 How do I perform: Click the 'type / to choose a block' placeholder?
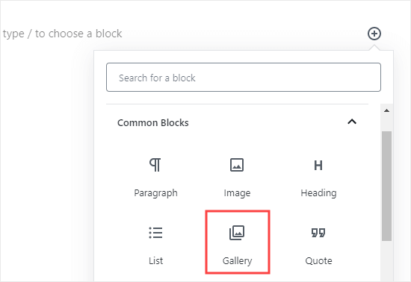pos(62,34)
